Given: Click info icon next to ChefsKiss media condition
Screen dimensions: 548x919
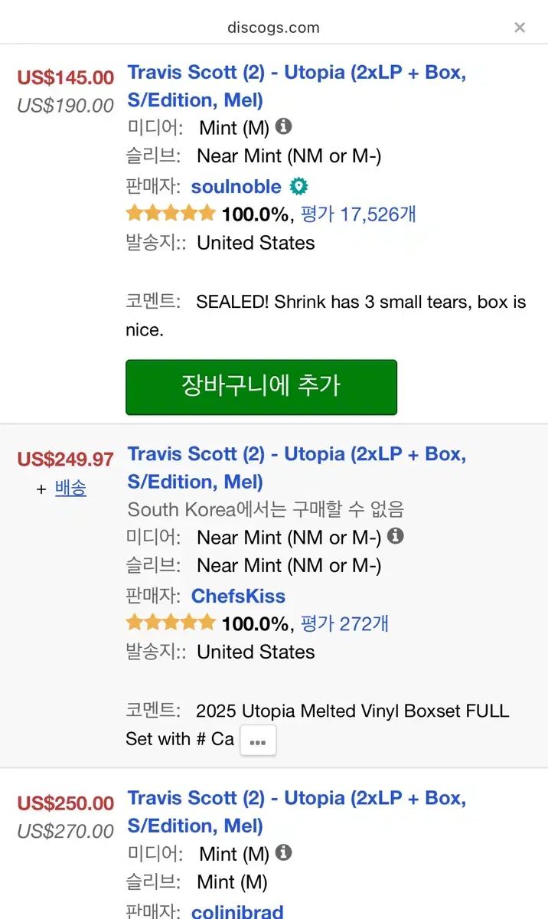Looking at the screenshot, I should point(395,537).
